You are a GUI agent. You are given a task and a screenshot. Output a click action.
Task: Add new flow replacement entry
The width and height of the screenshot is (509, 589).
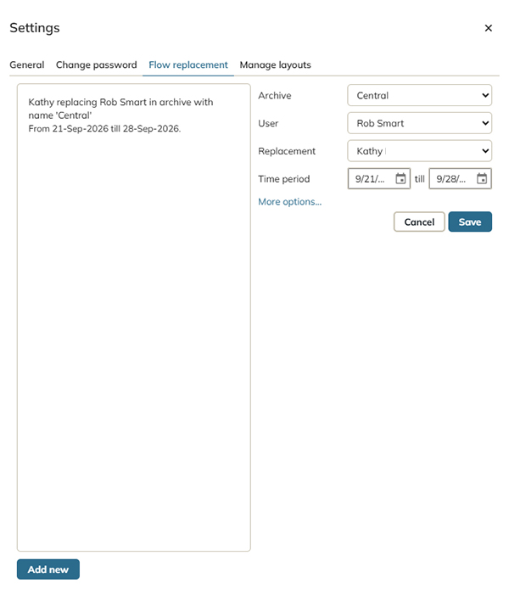[48, 569]
